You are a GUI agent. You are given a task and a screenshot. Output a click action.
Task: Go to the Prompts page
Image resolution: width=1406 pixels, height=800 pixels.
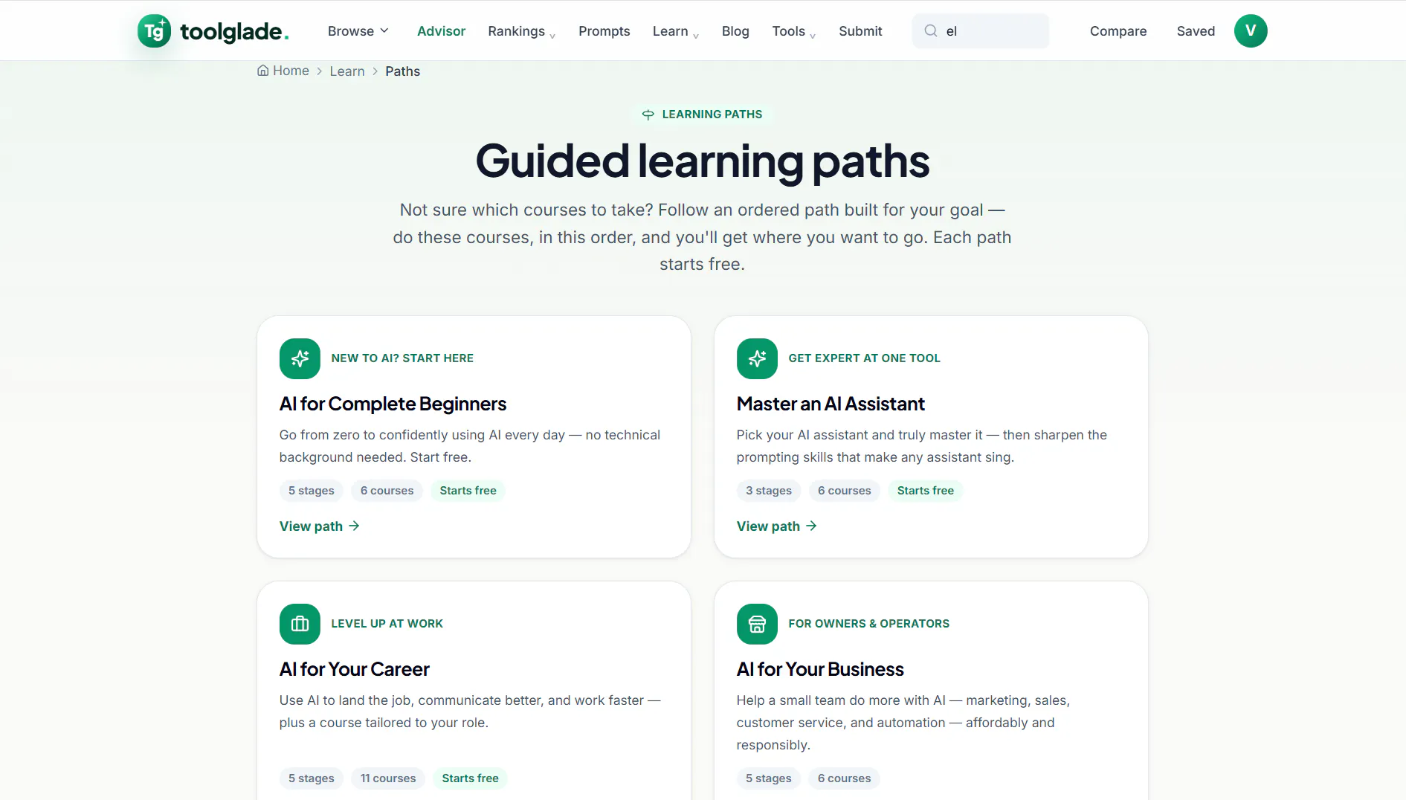tap(604, 30)
